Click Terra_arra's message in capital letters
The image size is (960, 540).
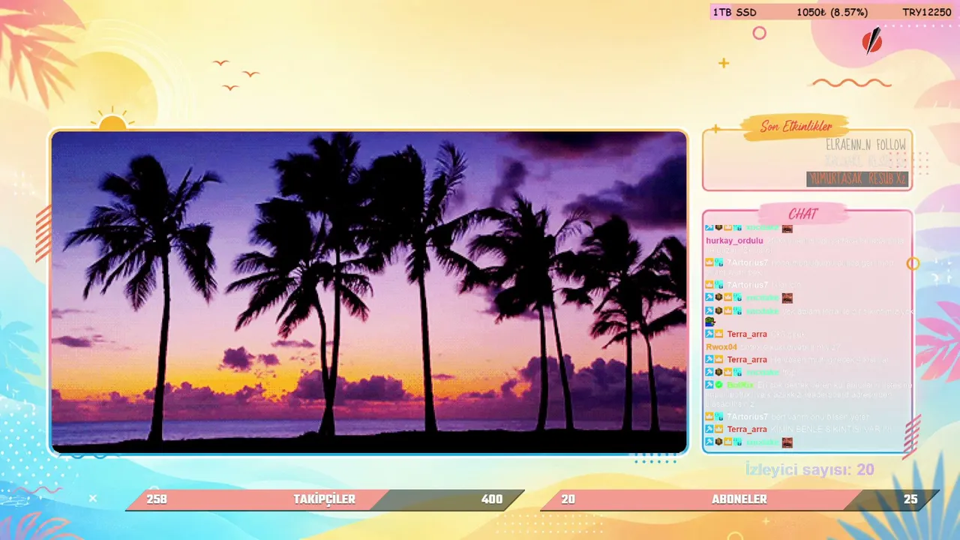pos(830,429)
